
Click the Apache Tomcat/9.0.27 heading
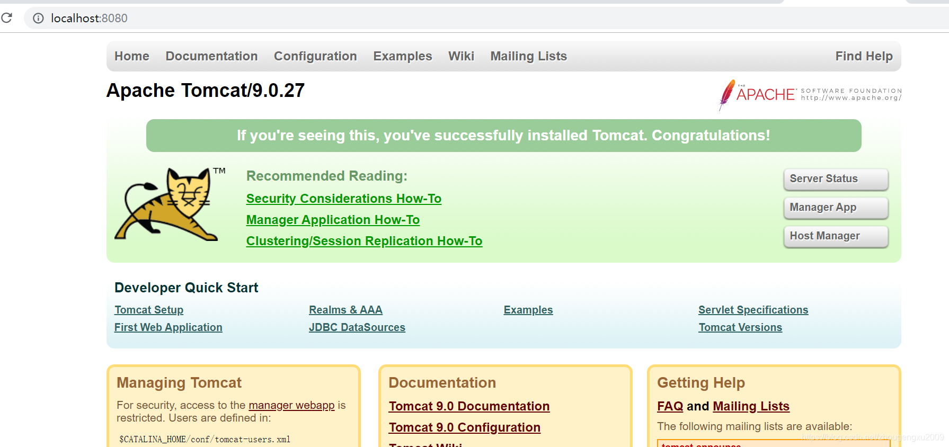point(206,91)
